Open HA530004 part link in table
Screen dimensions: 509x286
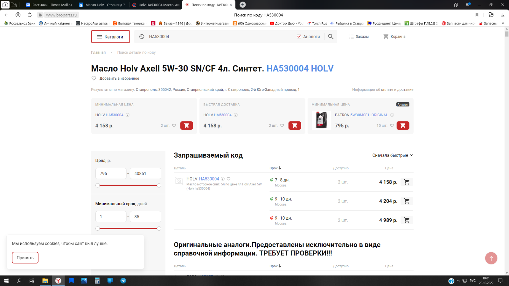point(209,179)
